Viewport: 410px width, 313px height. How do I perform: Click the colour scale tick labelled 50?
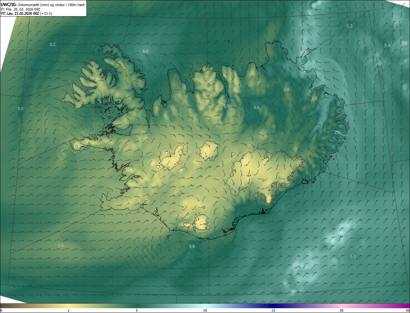(x=407, y=310)
